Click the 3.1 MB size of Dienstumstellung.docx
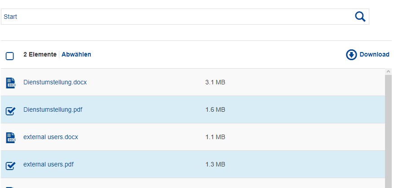Image resolution: width=394 pixels, height=188 pixels. tap(215, 83)
